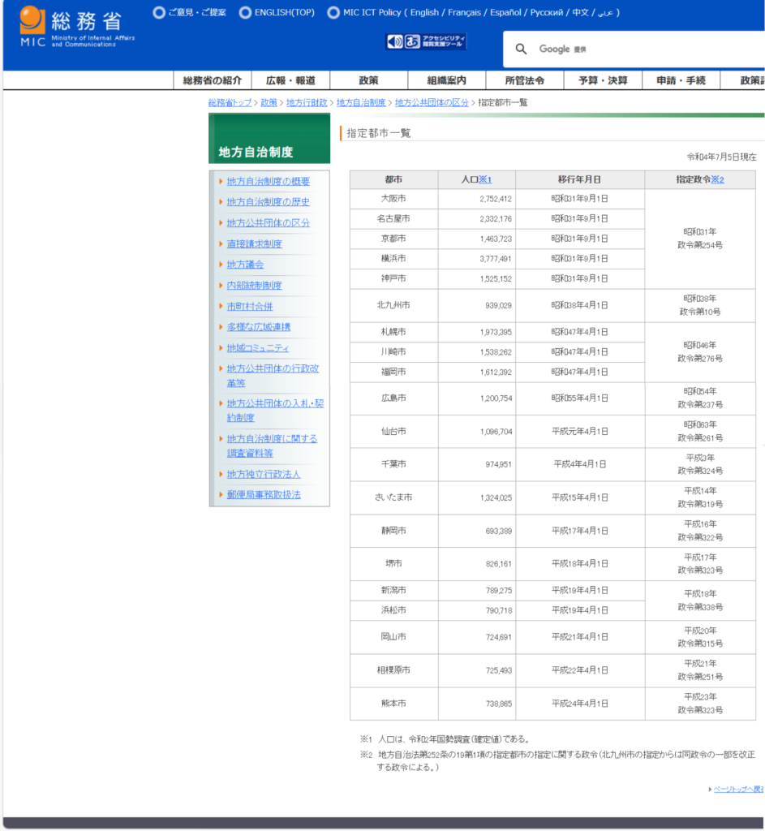Open the accessibility reading support tool
This screenshot has height=831, width=765.
click(x=426, y=41)
